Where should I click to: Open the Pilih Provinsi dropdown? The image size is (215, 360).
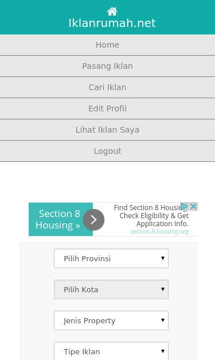pyautogui.click(x=111, y=258)
